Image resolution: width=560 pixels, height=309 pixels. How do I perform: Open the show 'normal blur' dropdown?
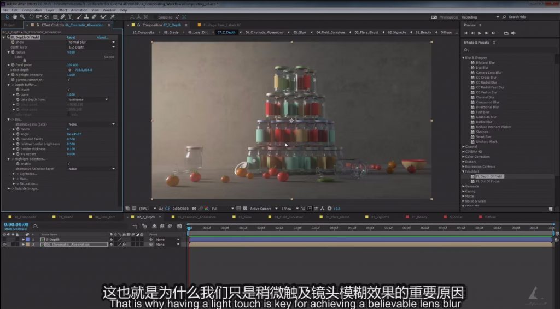91,42
